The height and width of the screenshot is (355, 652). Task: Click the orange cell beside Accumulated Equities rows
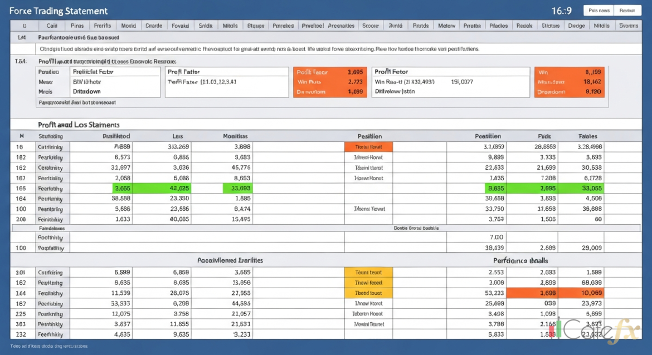[x=368, y=272]
